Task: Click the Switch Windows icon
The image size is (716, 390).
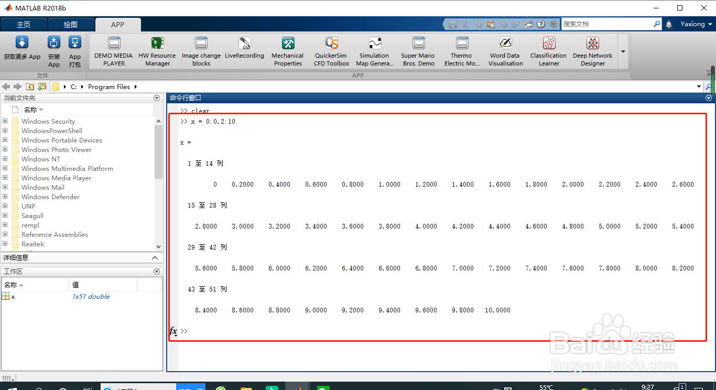Action: (528, 24)
